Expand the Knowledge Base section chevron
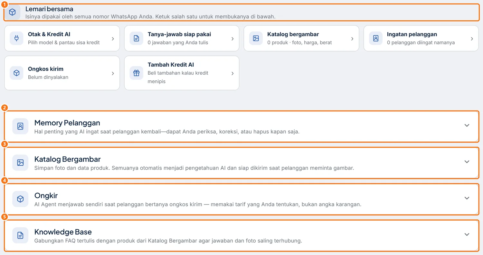 [467, 234]
